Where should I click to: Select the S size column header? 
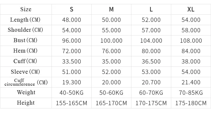pos(72,9)
